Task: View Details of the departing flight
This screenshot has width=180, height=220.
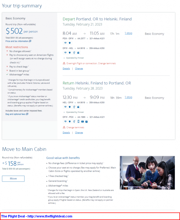Action: tap(66, 68)
